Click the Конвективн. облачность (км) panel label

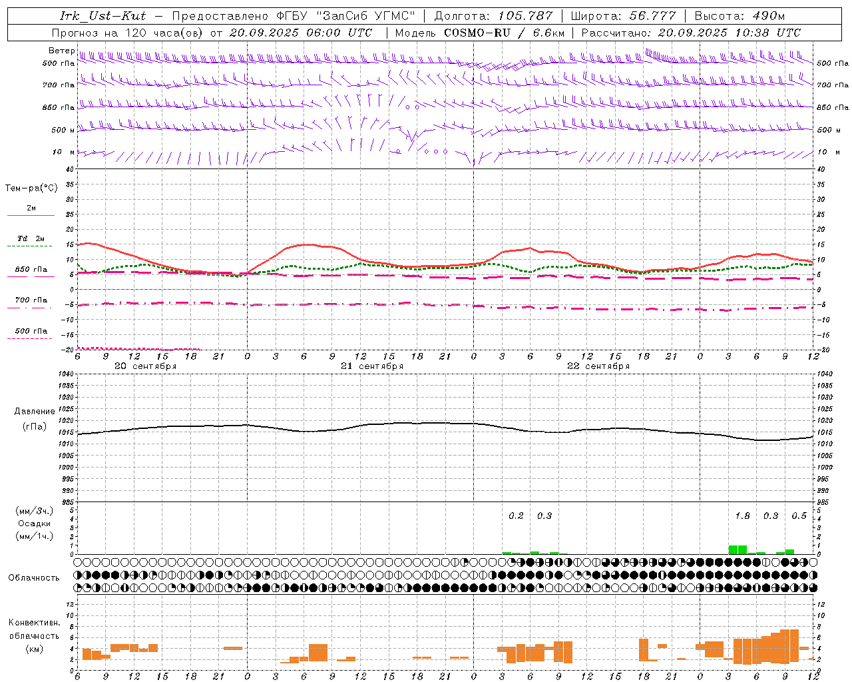pyautogui.click(x=34, y=635)
